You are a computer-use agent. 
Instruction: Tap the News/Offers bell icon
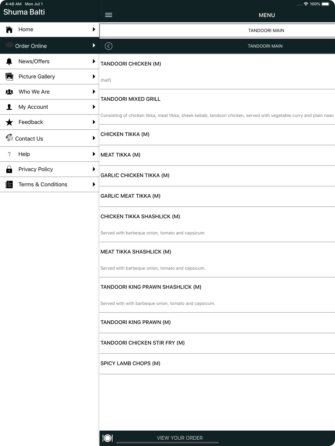pos(9,62)
